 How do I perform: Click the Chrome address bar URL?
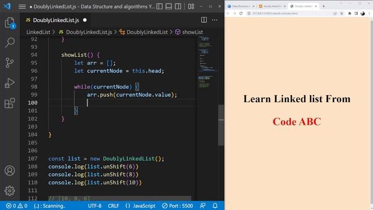[275, 13]
